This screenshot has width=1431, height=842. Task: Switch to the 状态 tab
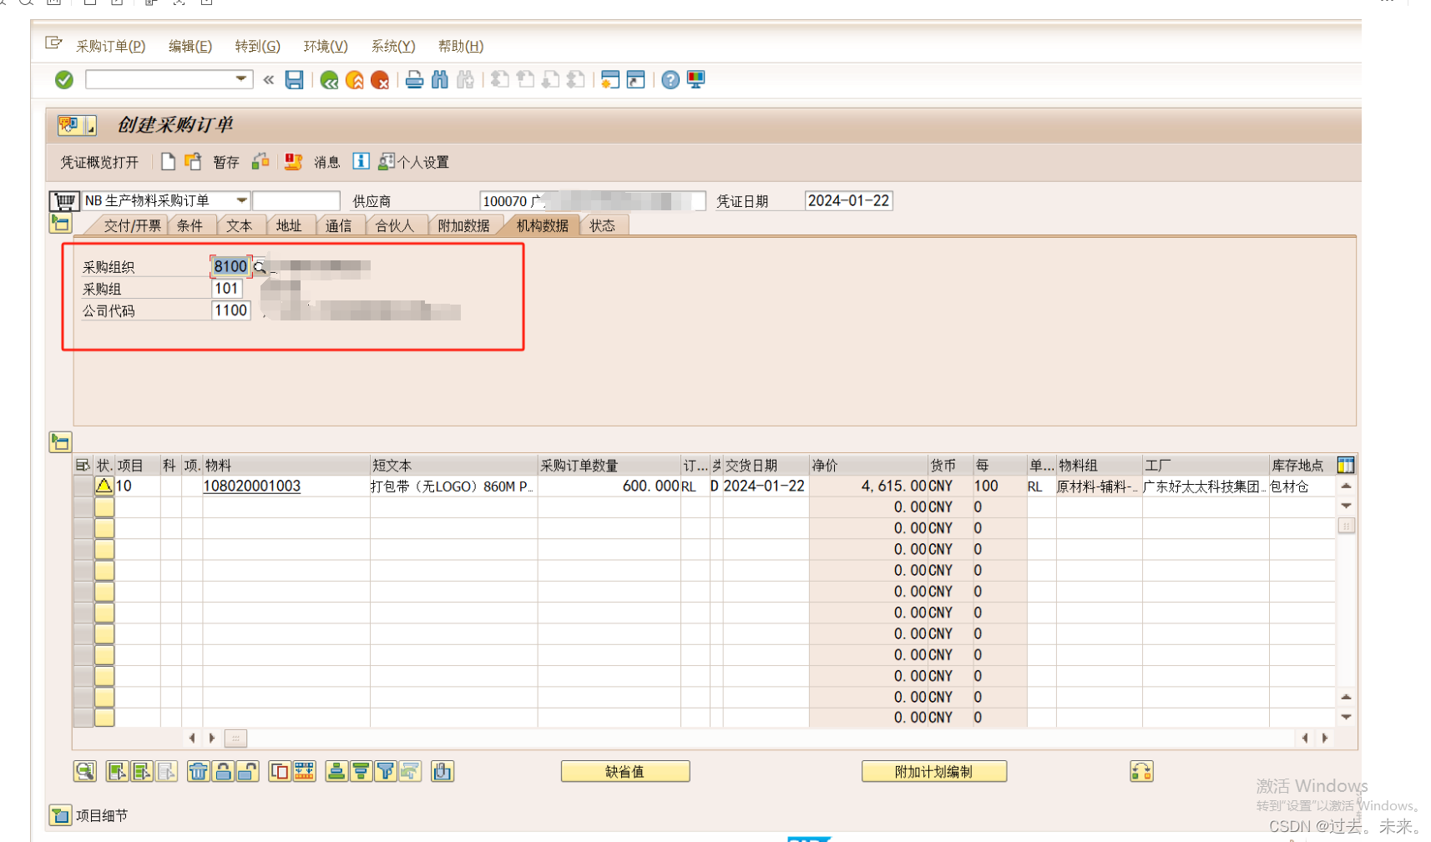tap(603, 226)
